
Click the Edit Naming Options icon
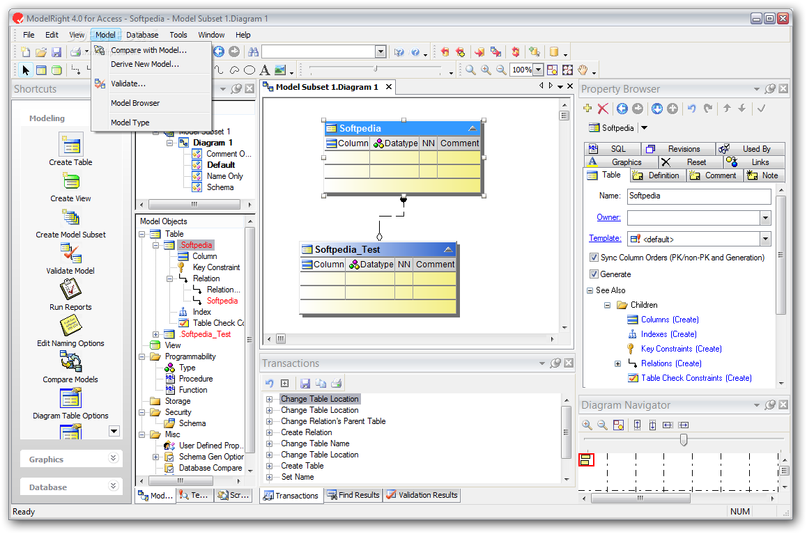click(x=70, y=325)
